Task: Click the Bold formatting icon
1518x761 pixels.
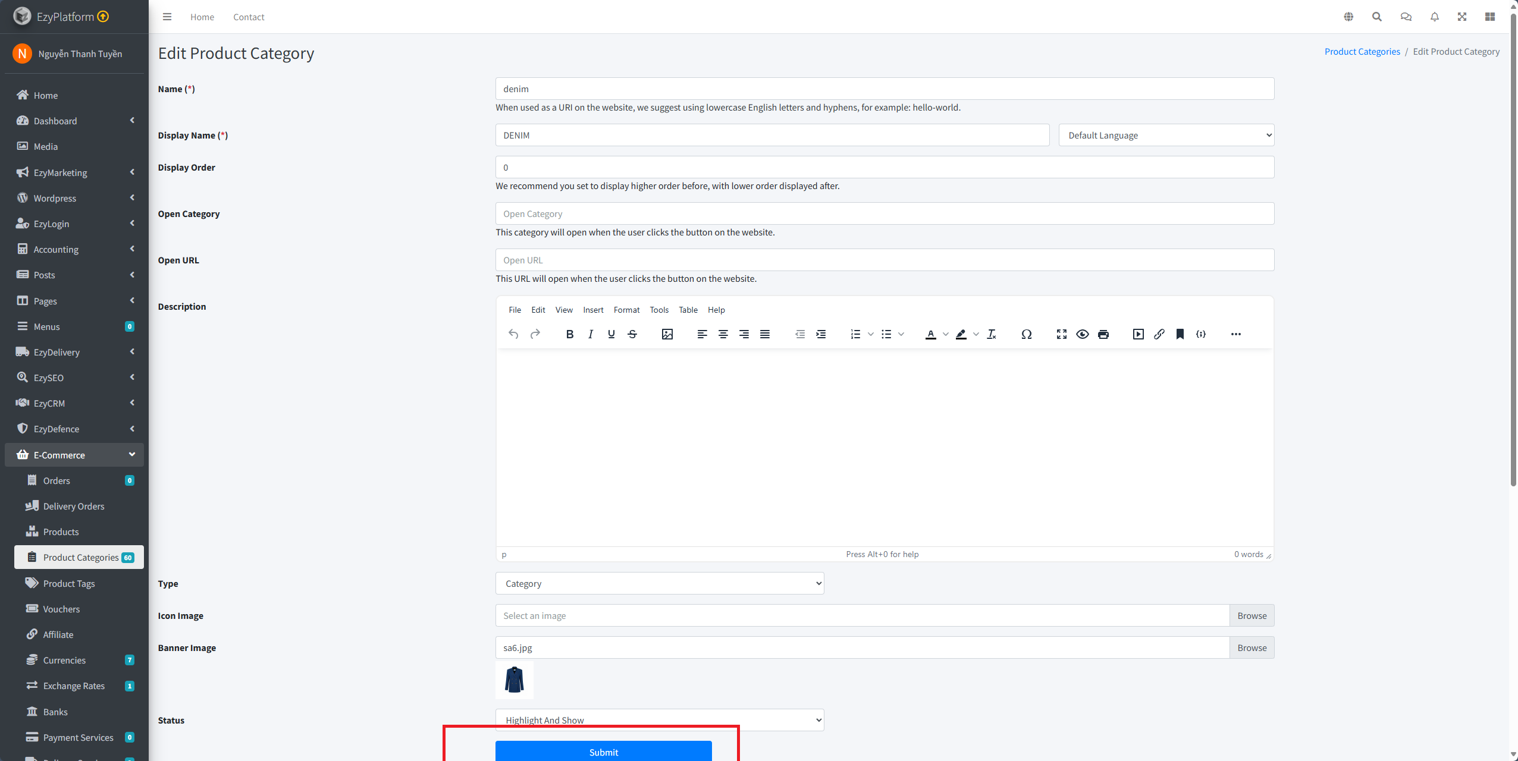Action: pyautogui.click(x=569, y=334)
